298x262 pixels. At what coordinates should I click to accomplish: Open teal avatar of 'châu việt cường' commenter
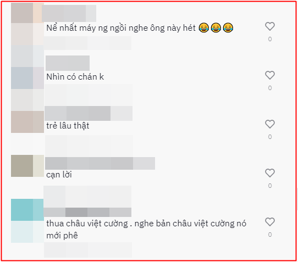(x=27, y=210)
